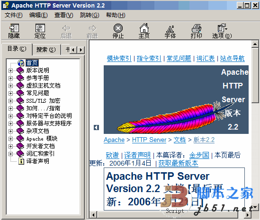Open the Options (选项) toolbar button
Viewport: 260px width, 220px height.
click(222, 31)
